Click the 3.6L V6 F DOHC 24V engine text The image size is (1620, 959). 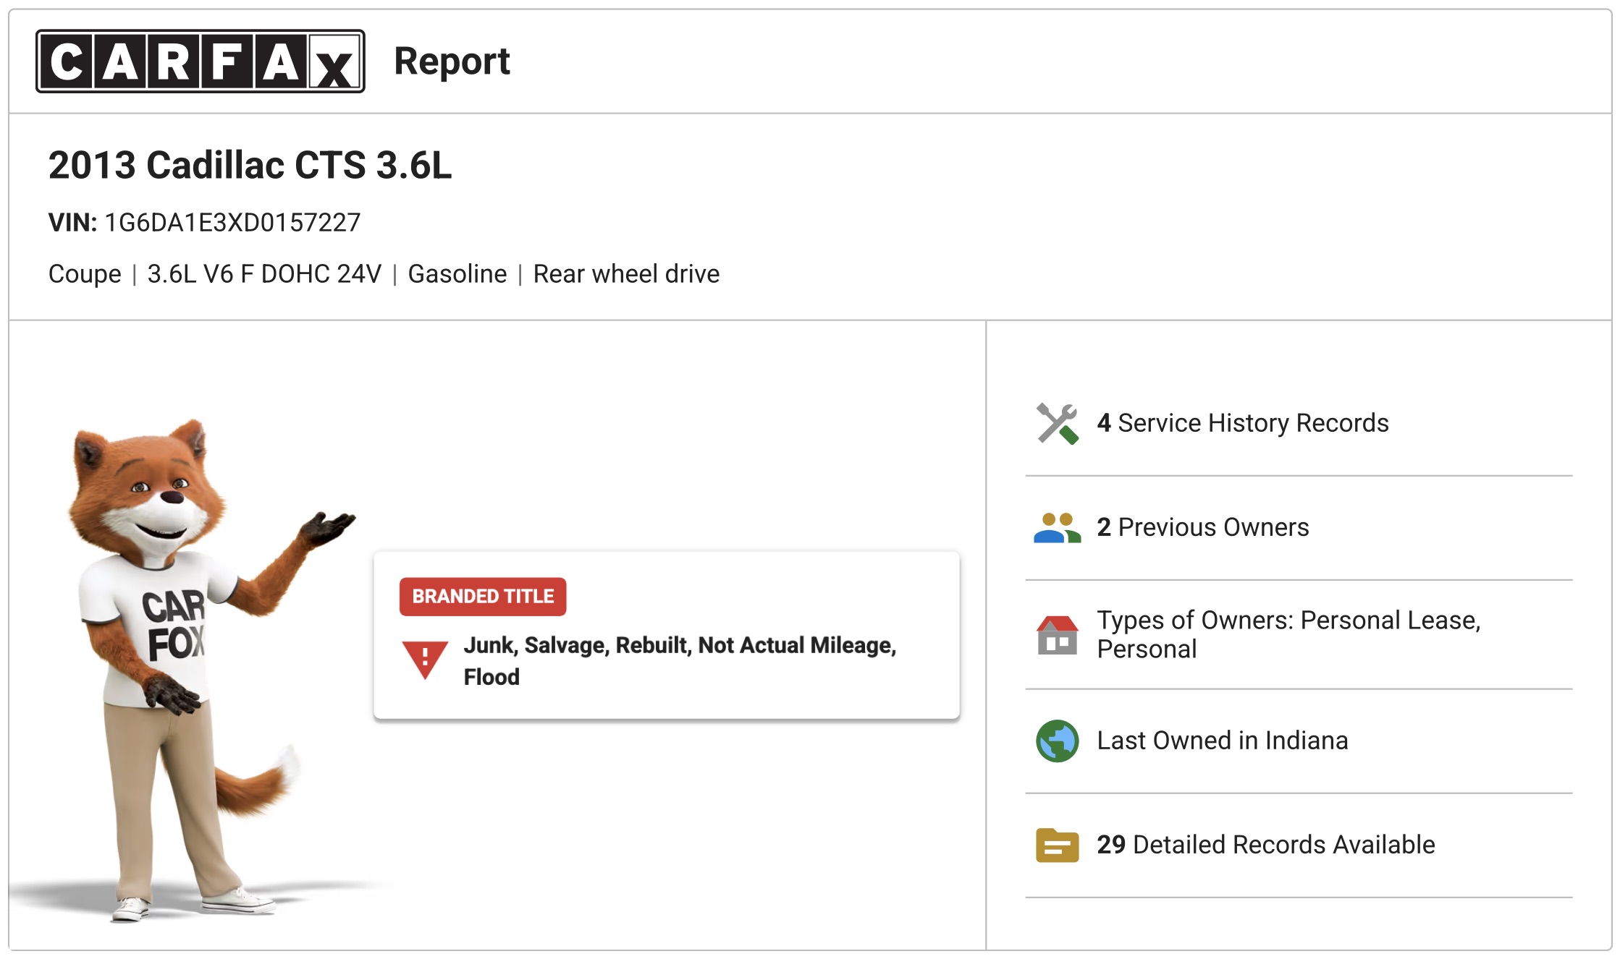(x=264, y=274)
